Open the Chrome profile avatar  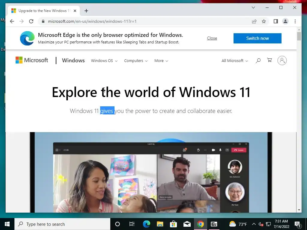pyautogui.click(x=285, y=21)
